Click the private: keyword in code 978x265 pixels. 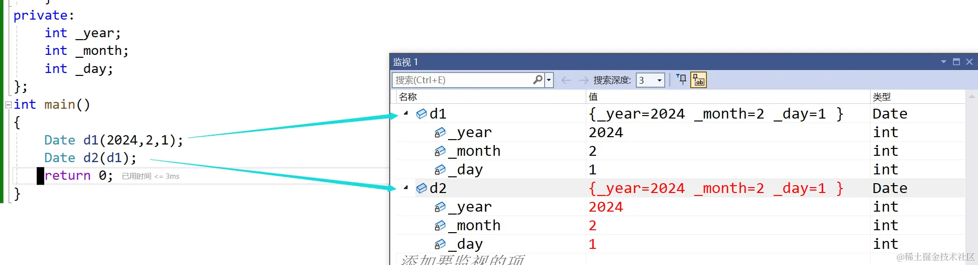(x=44, y=16)
